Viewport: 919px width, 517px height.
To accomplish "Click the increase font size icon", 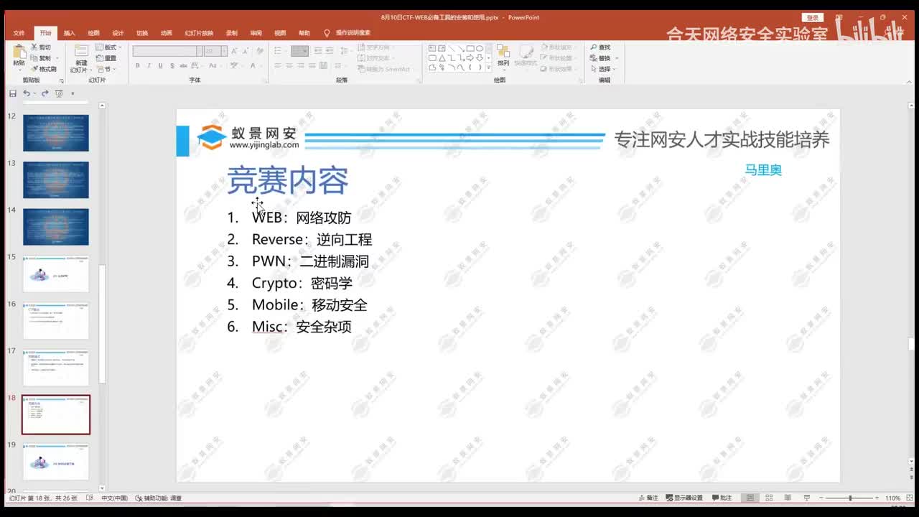I will 235,51.
